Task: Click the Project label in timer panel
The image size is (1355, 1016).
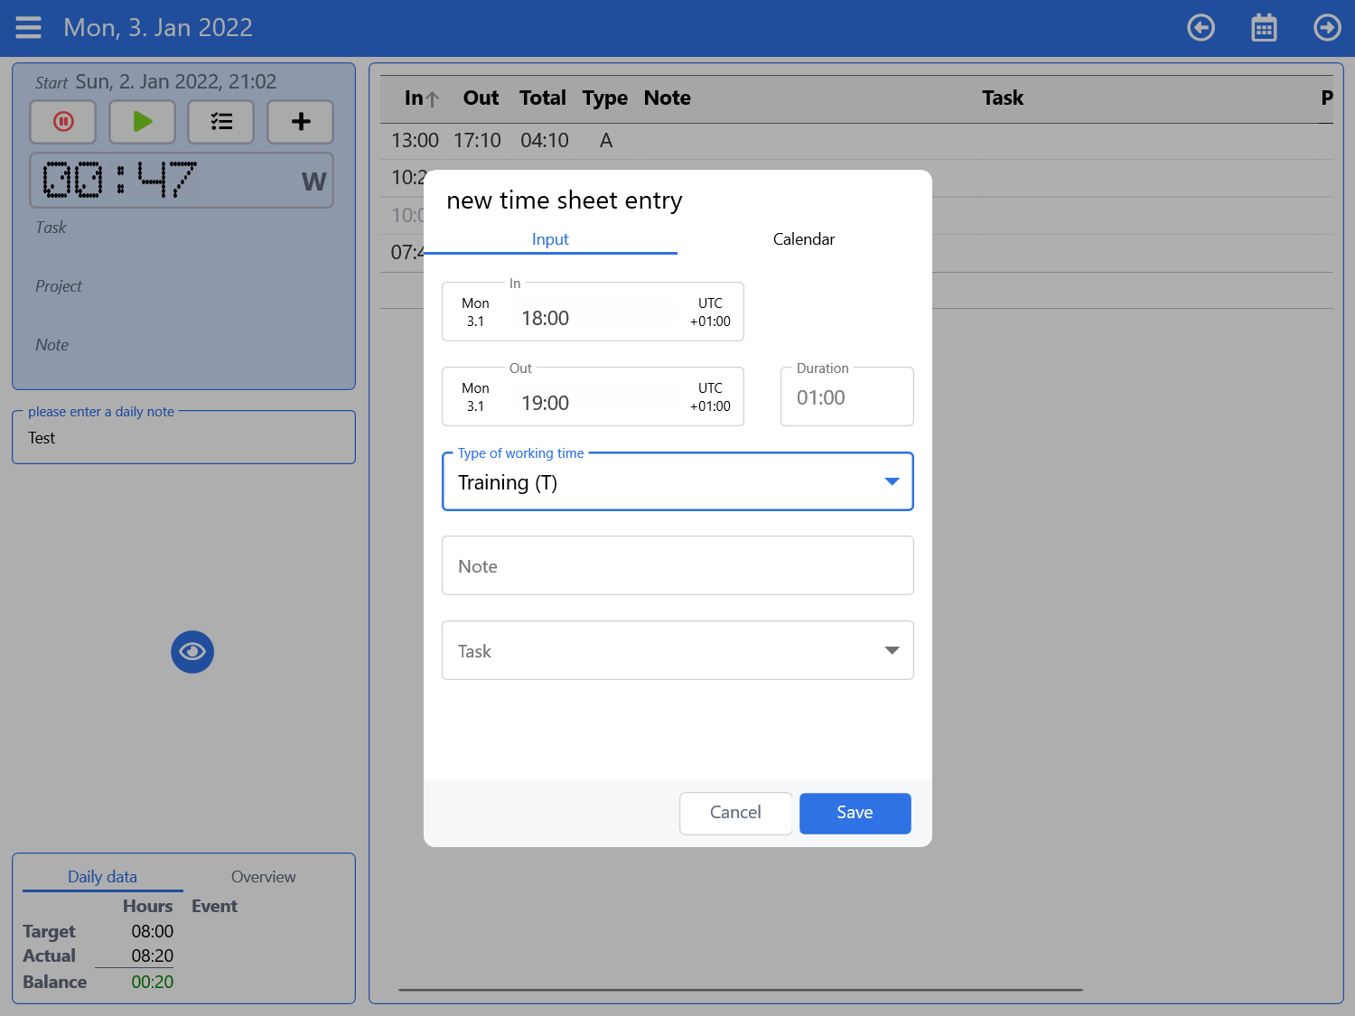Action: tap(59, 286)
